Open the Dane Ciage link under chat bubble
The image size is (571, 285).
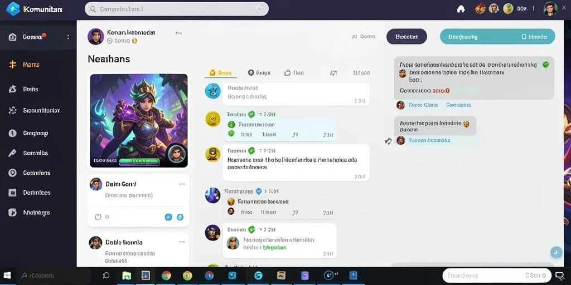pos(423,105)
